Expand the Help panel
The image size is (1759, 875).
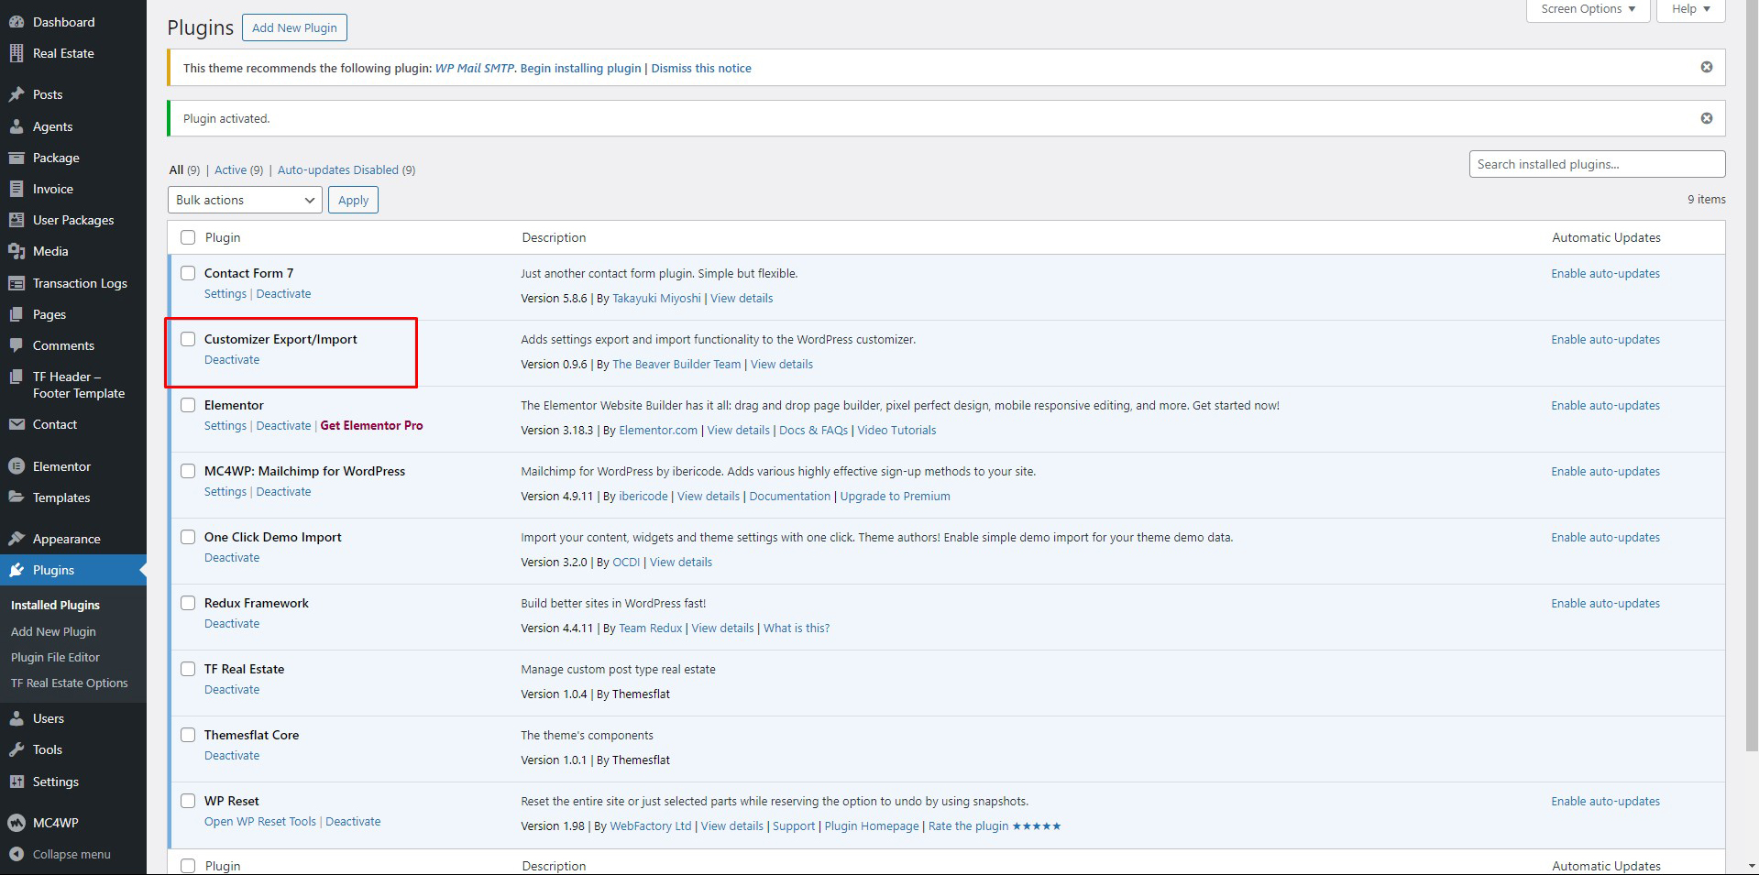[x=1691, y=9]
